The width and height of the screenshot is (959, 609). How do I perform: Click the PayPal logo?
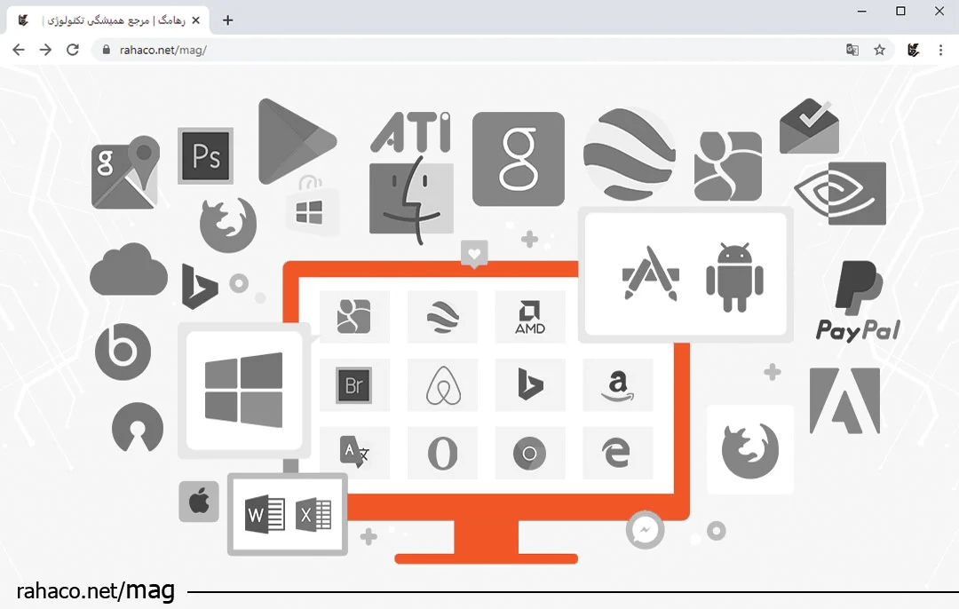tap(858, 300)
